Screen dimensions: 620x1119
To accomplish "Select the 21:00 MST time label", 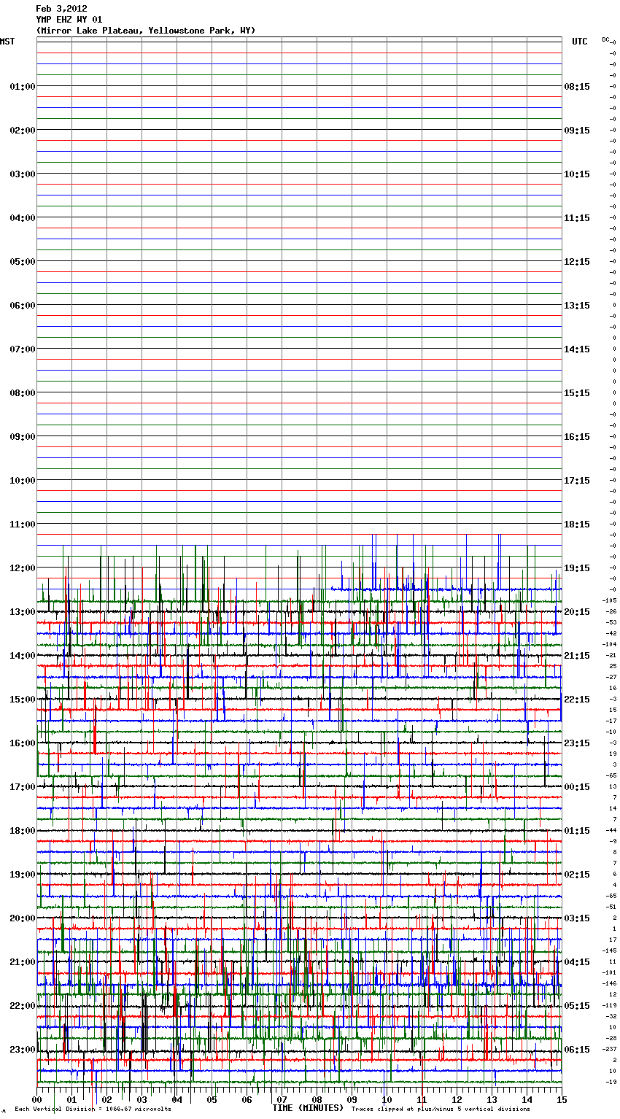I will (23, 962).
